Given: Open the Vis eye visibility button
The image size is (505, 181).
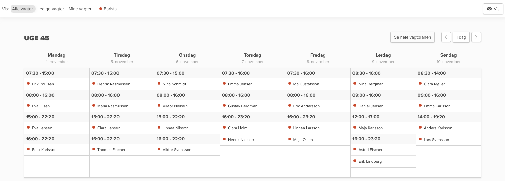Looking at the screenshot, I should 493,9.
